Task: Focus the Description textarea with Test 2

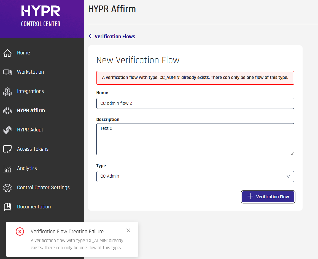Action: tap(195, 139)
